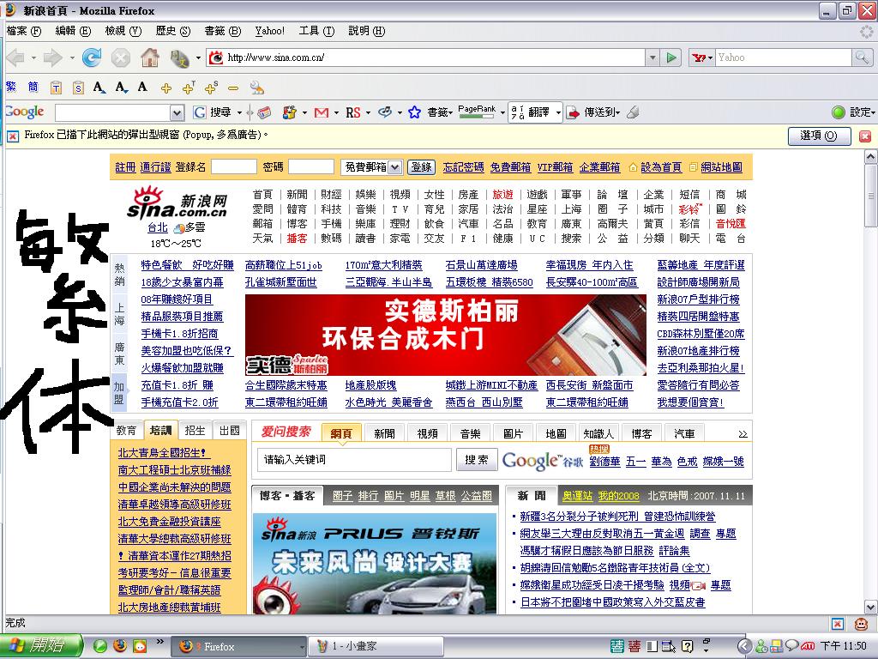Click the 请输入关键词 search input
This screenshot has height=659, width=878.
[x=354, y=460]
